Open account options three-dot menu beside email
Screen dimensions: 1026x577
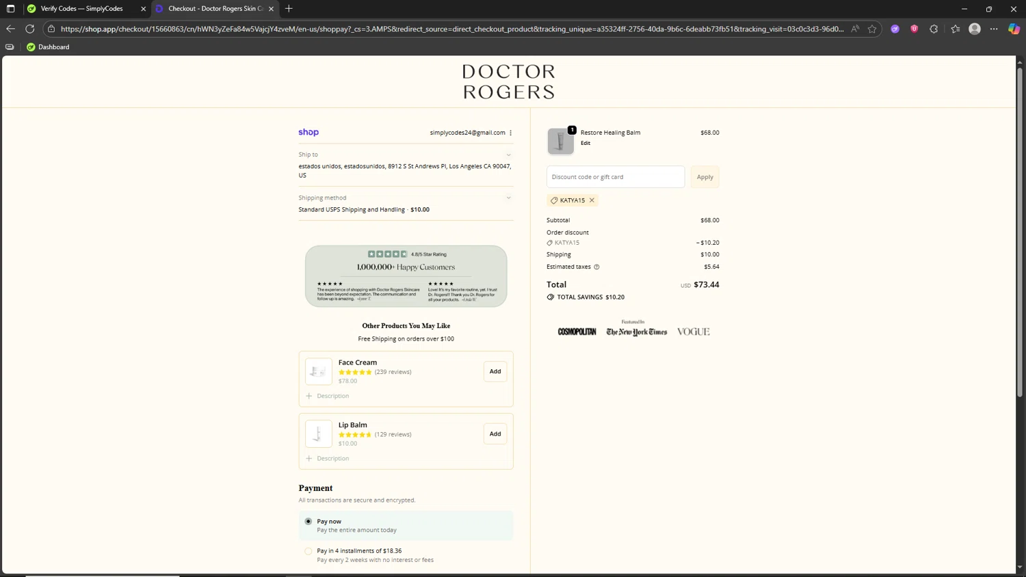(x=511, y=133)
